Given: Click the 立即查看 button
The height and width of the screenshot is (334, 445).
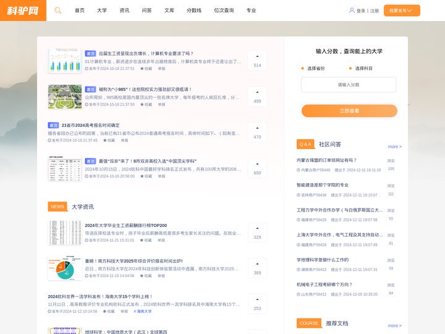Looking at the screenshot, I should click(349, 111).
